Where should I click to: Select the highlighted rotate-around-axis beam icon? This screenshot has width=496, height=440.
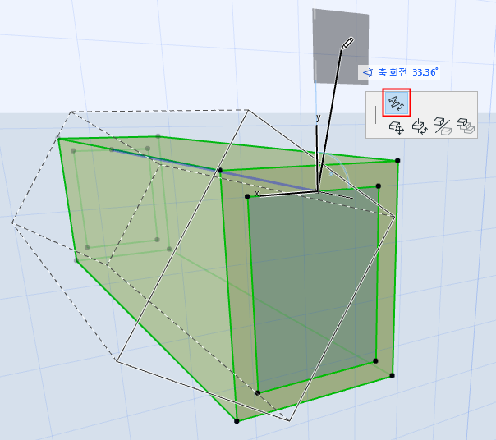pyautogui.click(x=397, y=103)
